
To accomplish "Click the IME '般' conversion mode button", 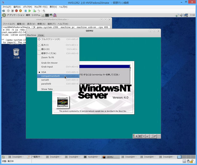I will (140, 136).
